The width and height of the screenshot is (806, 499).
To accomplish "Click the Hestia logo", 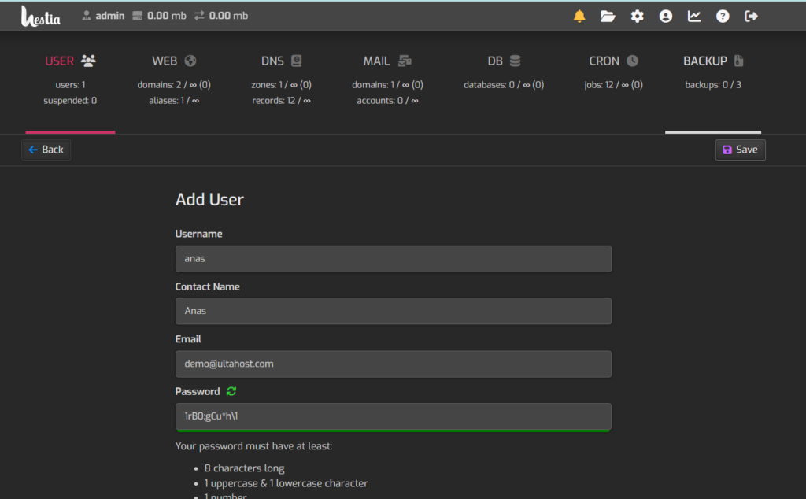I will point(41,17).
